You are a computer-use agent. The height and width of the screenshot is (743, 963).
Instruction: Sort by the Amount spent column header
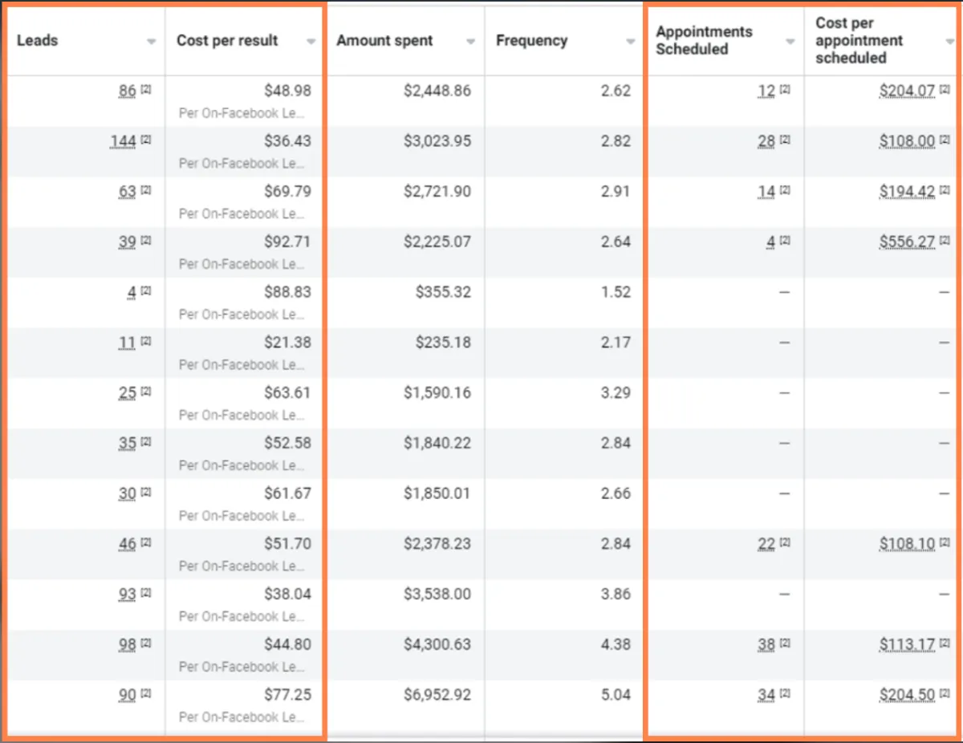pos(385,41)
